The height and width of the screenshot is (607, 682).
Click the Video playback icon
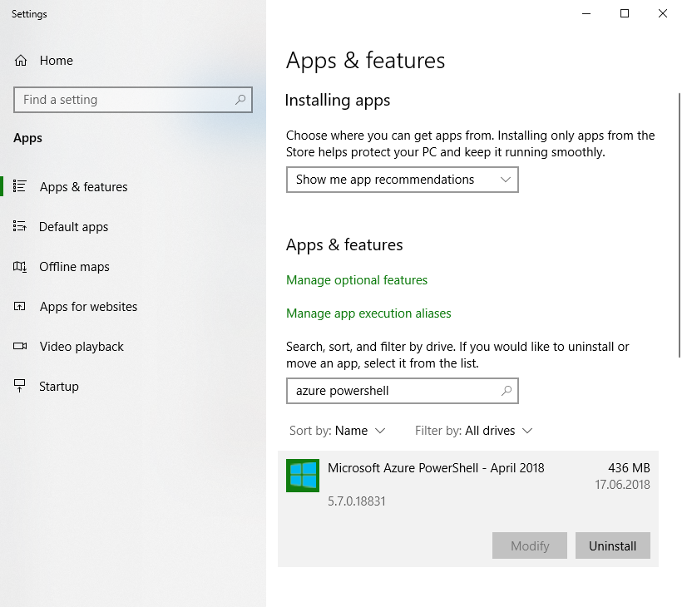21,347
